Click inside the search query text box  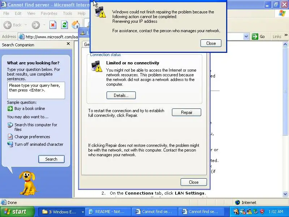point(36,90)
